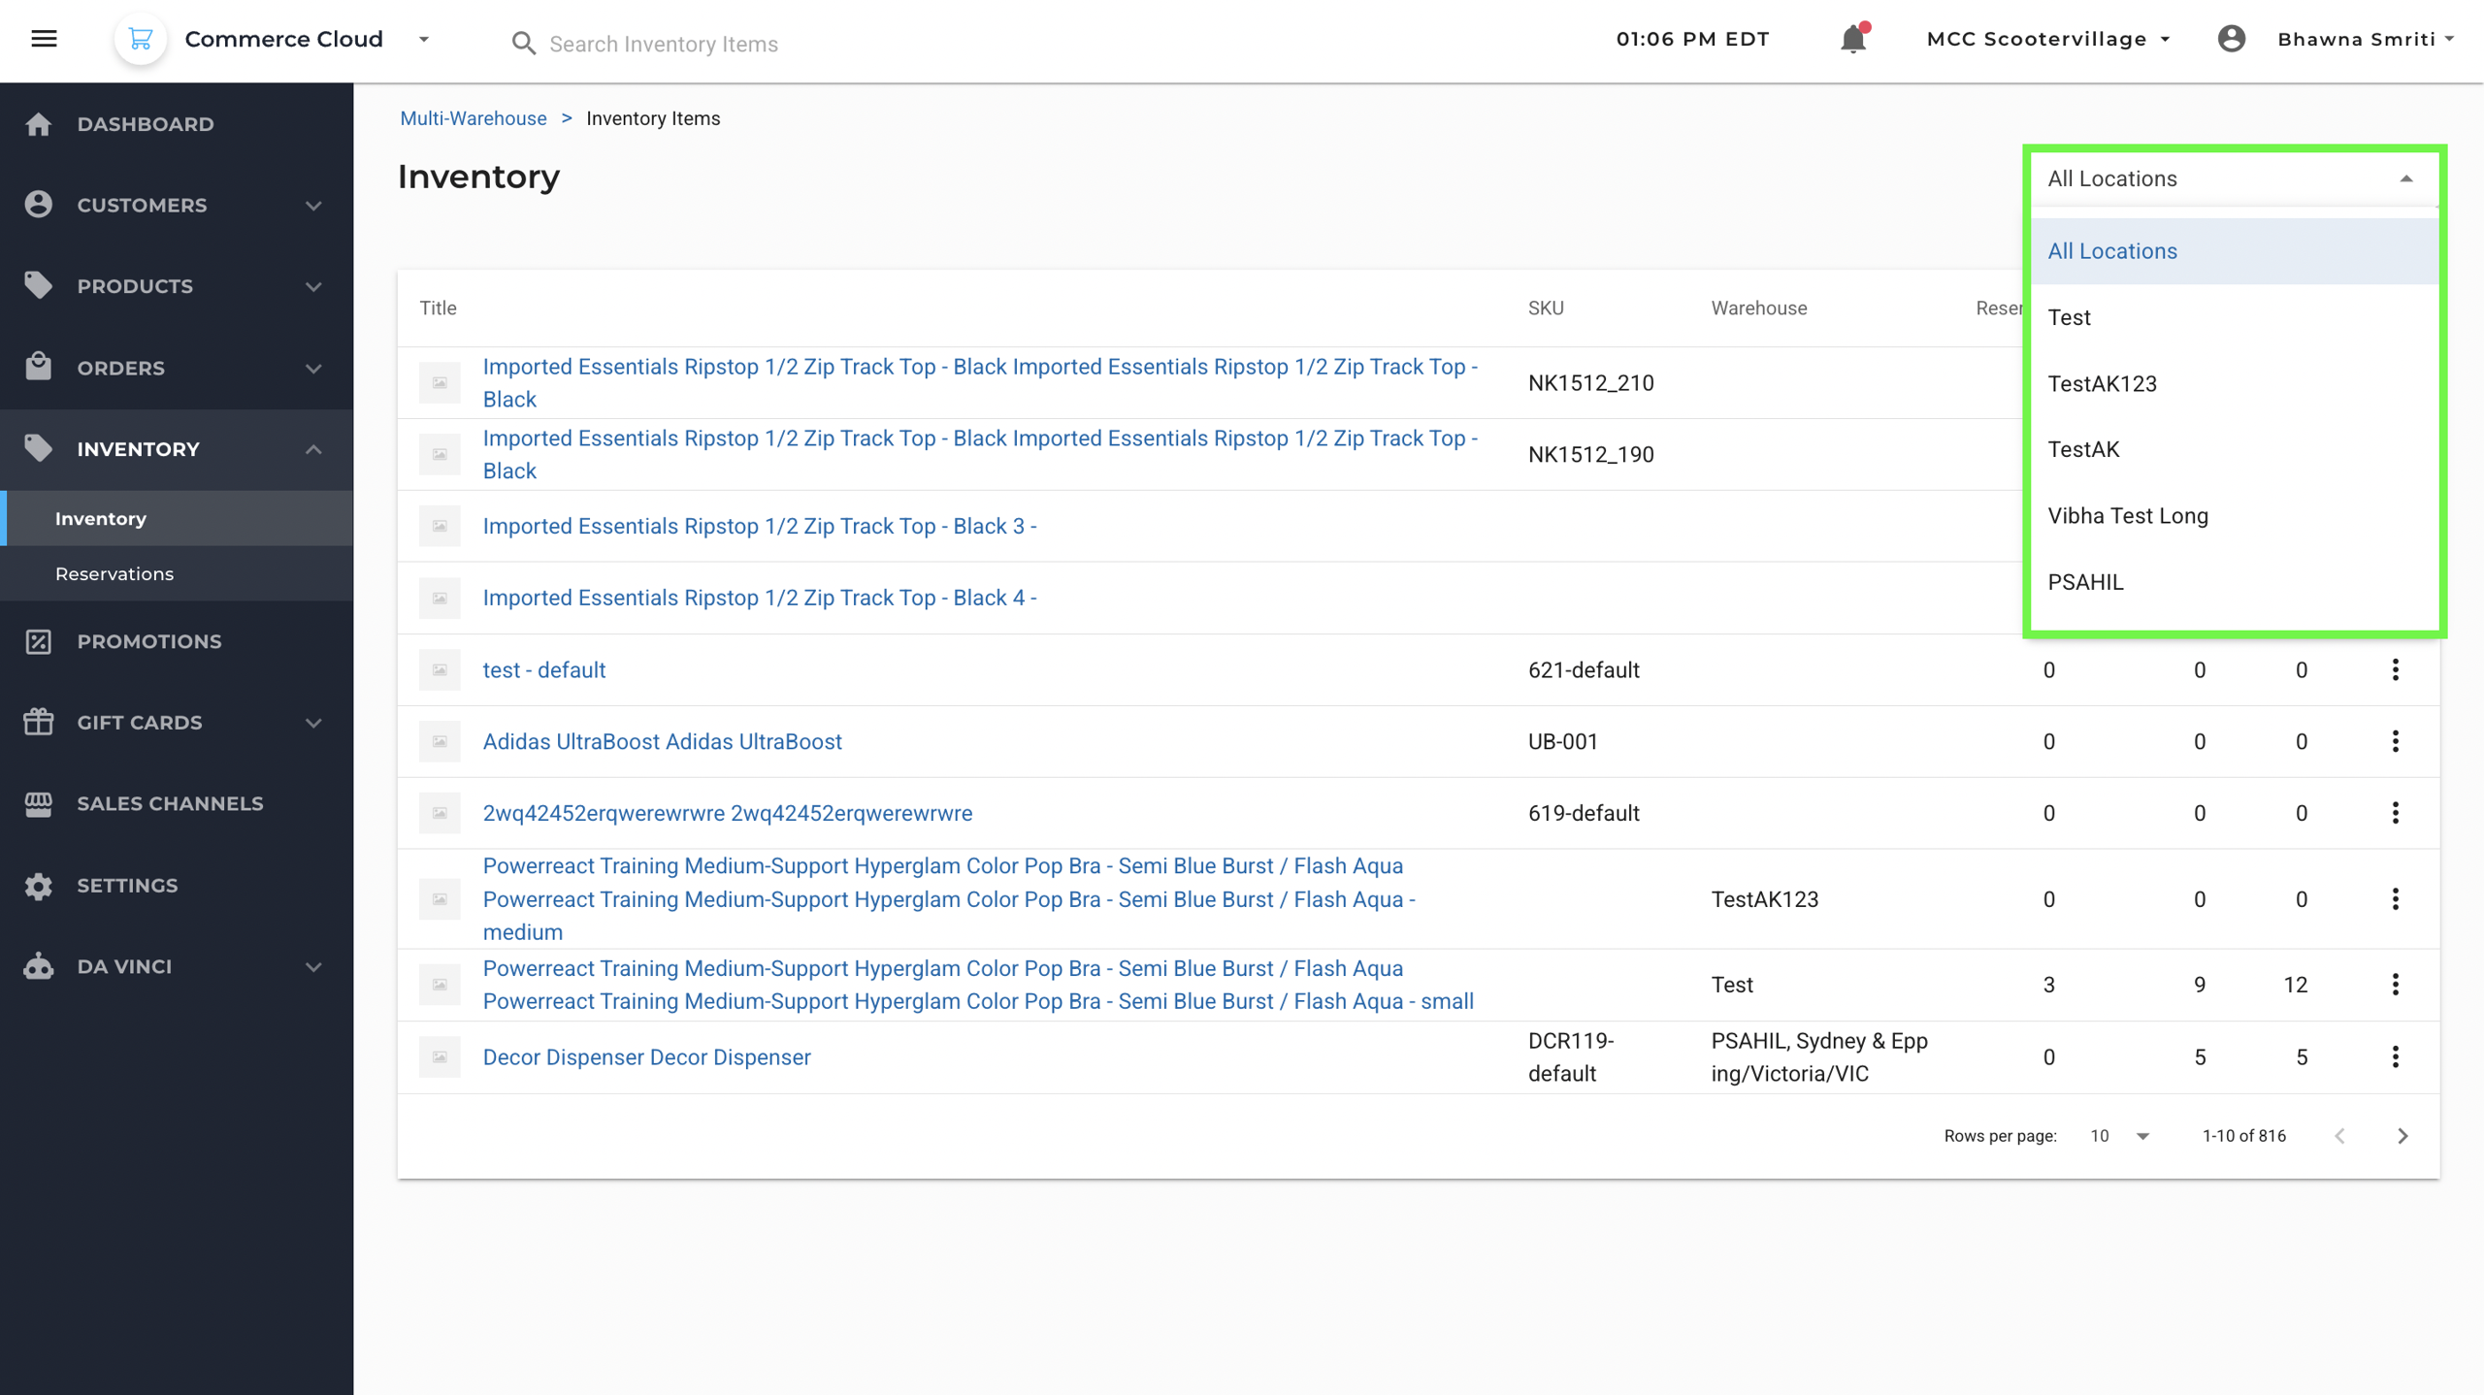Open three-dot menu for Decor Dispenser row
Viewport: 2484px width, 1395px height.
point(2395,1056)
